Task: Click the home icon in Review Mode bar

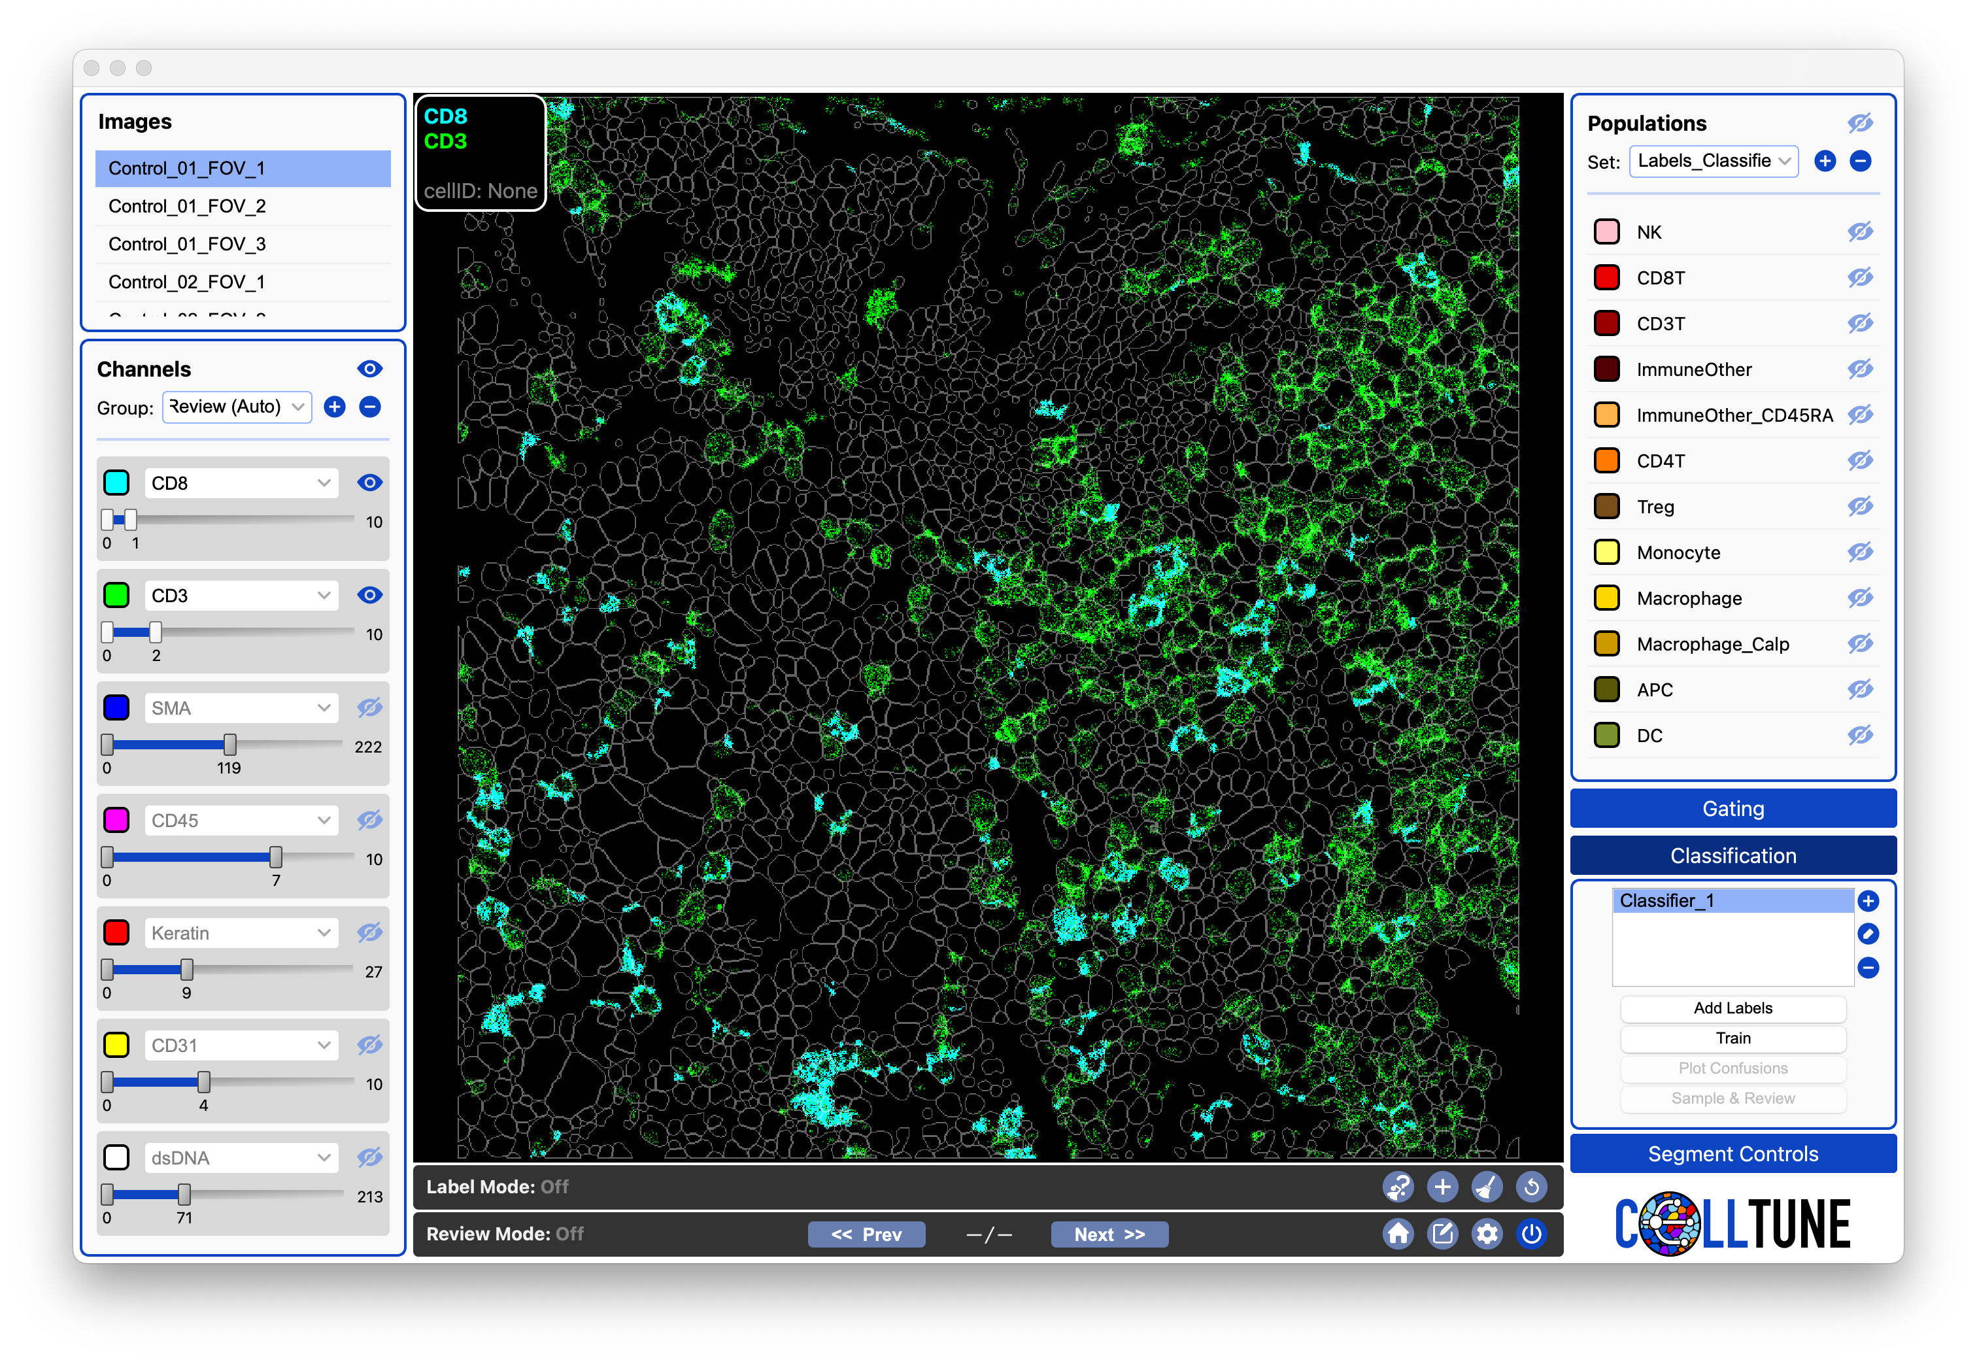Action: [x=1398, y=1233]
